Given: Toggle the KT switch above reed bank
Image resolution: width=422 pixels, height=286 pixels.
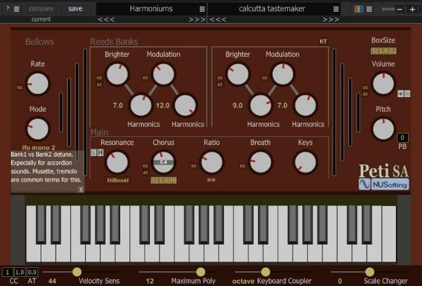Looking at the screenshot, I should [323, 42].
